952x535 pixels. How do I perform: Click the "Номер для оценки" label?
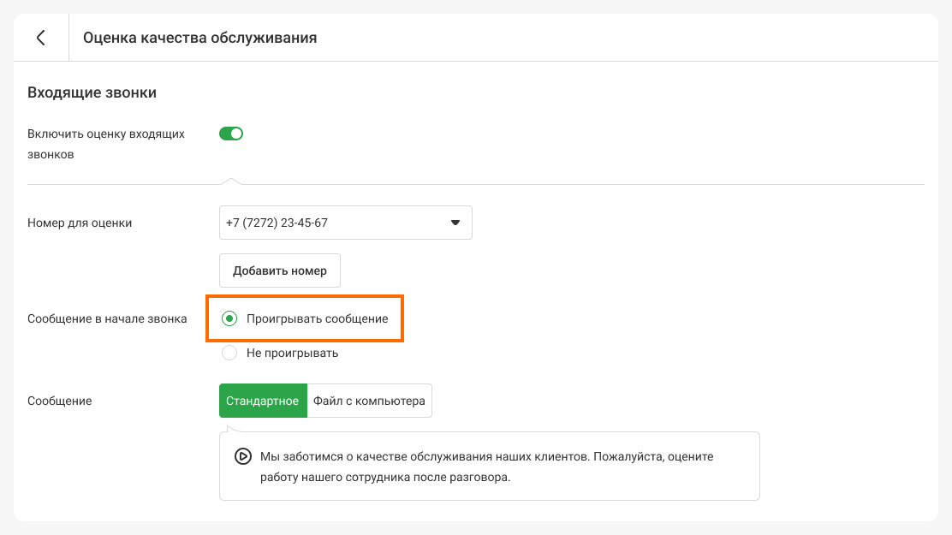pos(80,223)
